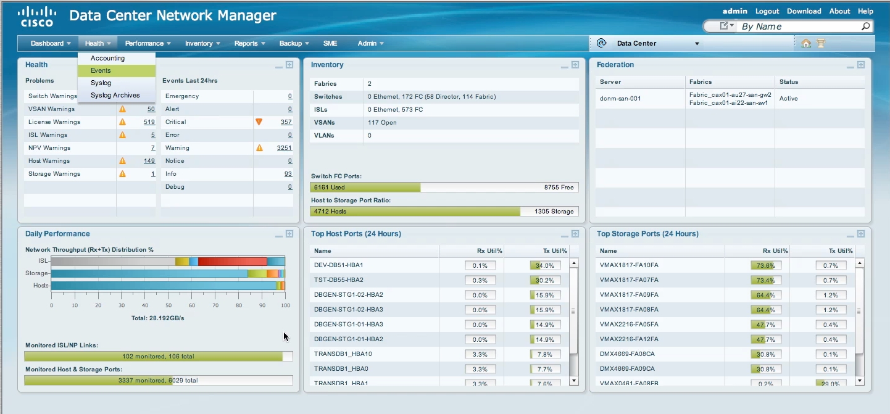Click the DEV-DB51-HBA1 host port row
This screenshot has height=414, width=890.
(439, 265)
